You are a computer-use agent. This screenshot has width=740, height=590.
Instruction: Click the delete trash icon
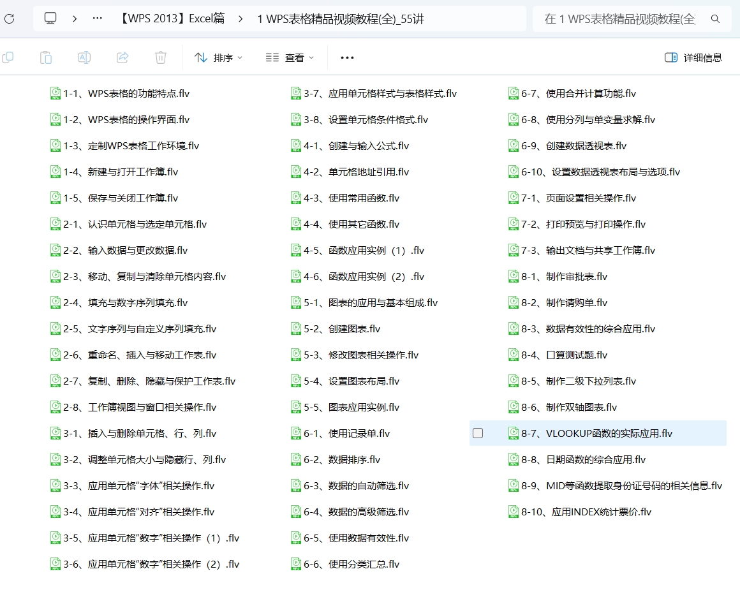[161, 57]
